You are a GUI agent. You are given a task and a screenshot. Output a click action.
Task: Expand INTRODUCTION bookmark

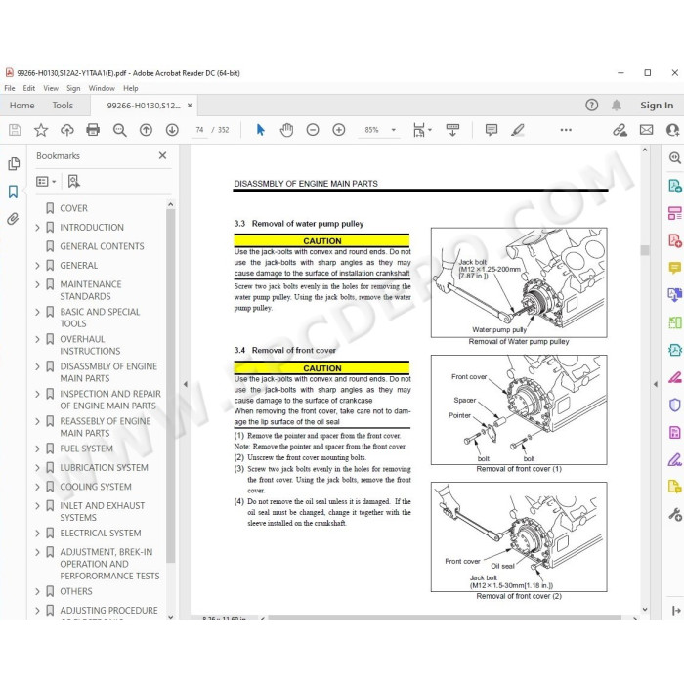pyautogui.click(x=37, y=228)
